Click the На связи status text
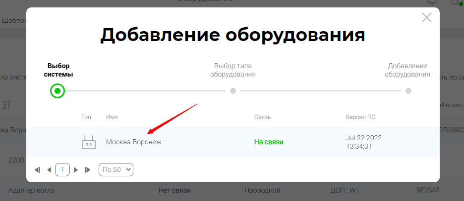This screenshot has width=464, height=201. pos(269,142)
